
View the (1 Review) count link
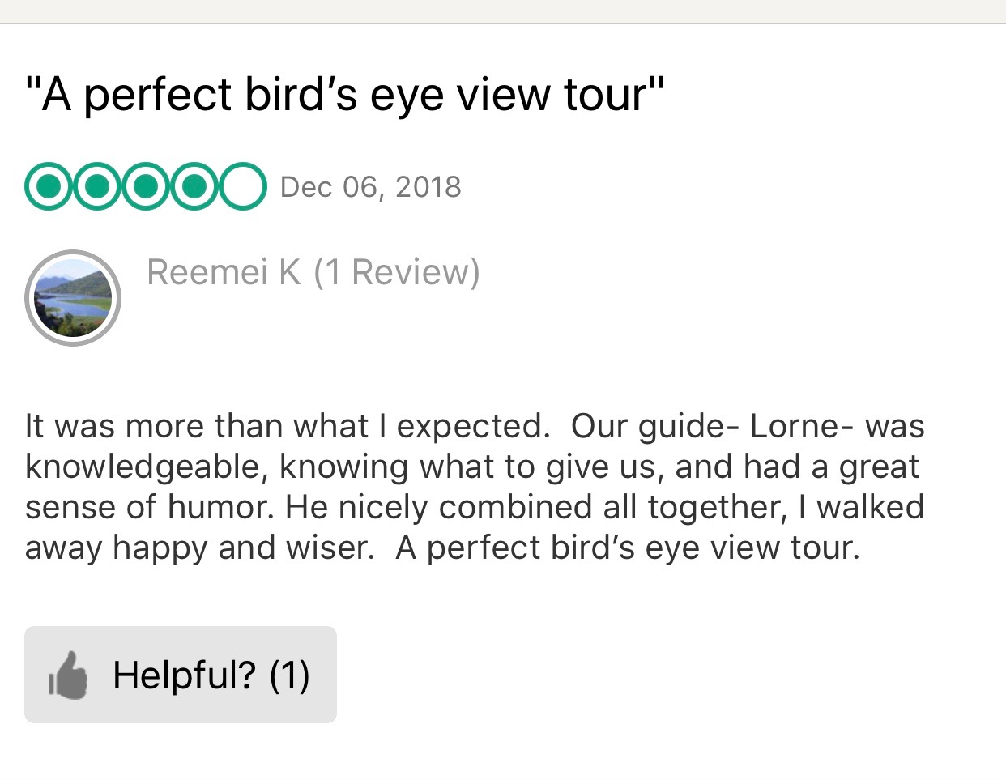[x=396, y=272]
